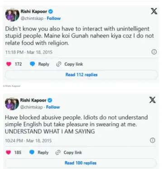Open Read 112 replies
The width and height of the screenshot is (163, 169).
pos(81,75)
